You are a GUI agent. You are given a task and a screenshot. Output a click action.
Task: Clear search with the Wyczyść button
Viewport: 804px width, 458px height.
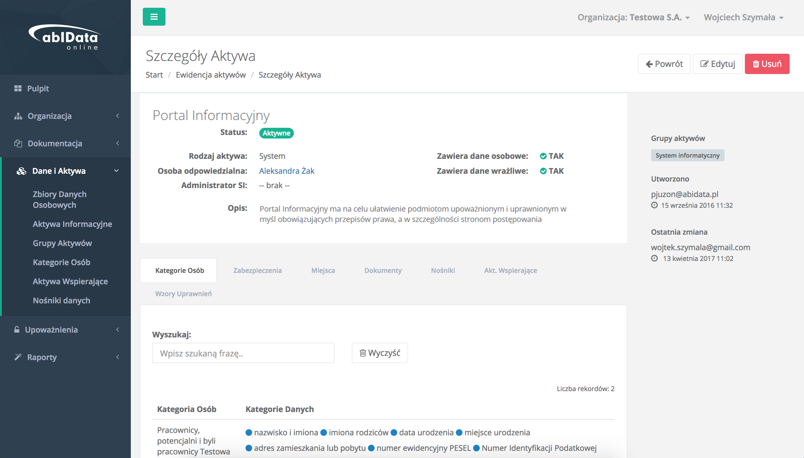(380, 353)
